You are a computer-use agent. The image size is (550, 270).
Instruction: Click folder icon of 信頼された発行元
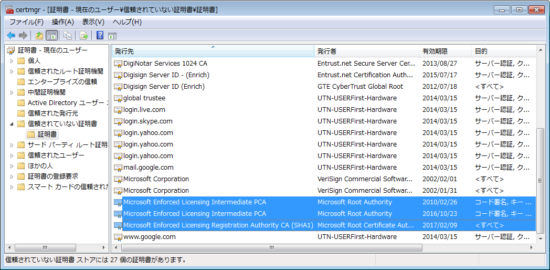(22, 113)
